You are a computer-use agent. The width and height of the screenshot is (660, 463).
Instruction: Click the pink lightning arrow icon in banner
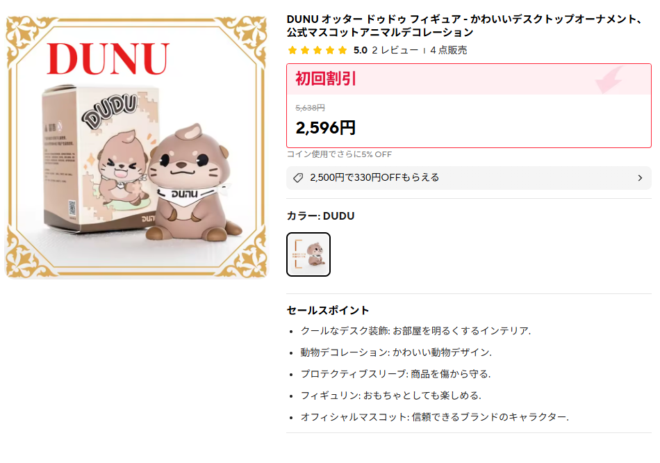point(609,79)
